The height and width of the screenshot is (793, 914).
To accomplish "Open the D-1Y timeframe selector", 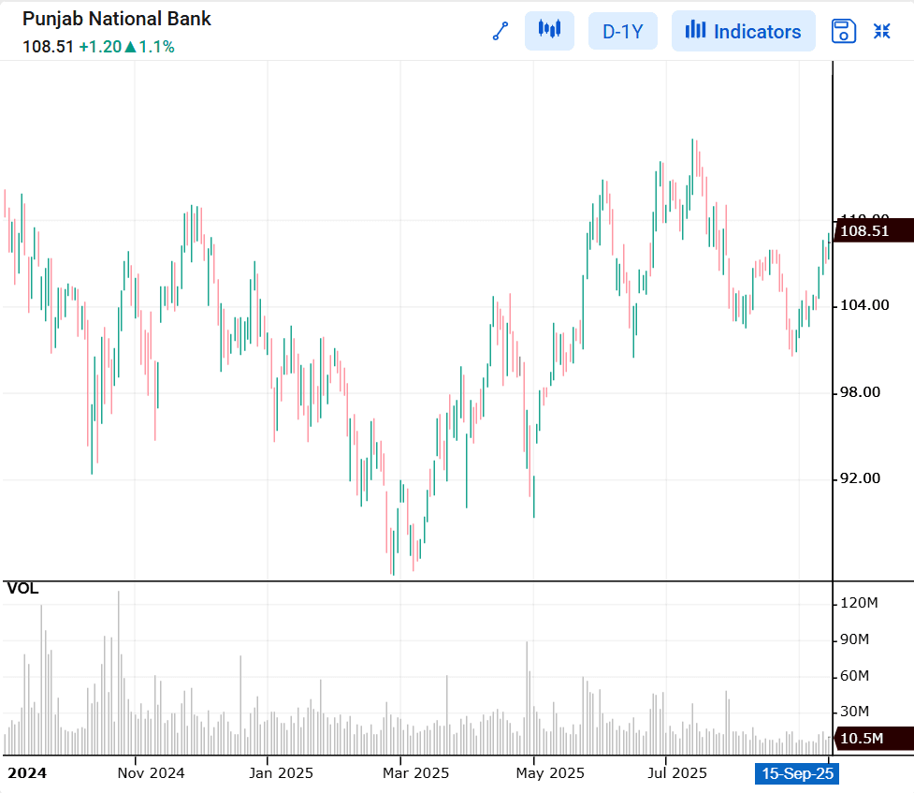I will coord(622,31).
